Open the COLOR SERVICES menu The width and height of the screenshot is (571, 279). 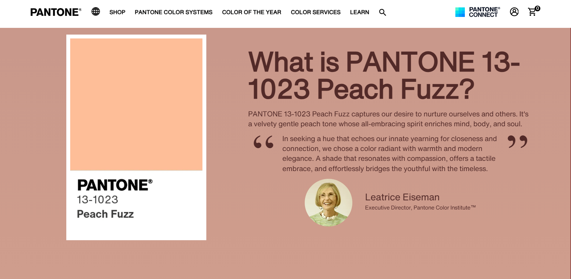tap(316, 12)
